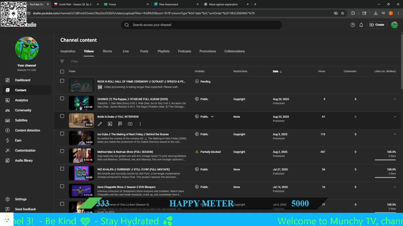Toggle the select-all videos checkbox

click(62, 72)
